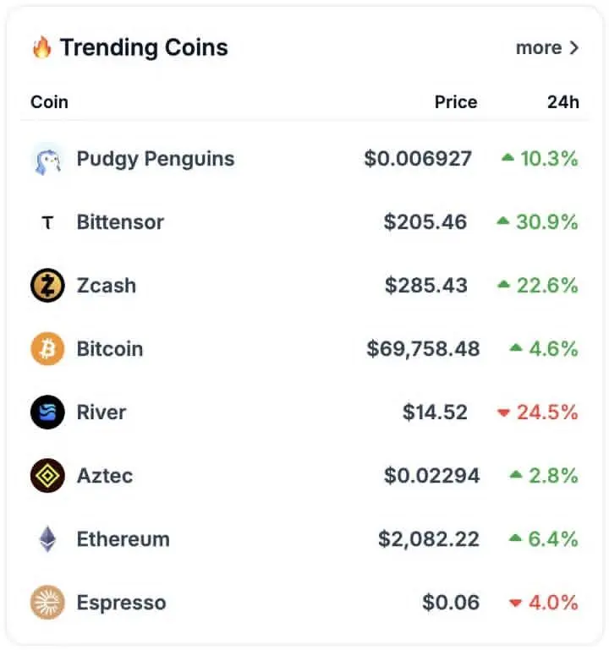
Task: Sort by the Coin column header
Action: 49,102
